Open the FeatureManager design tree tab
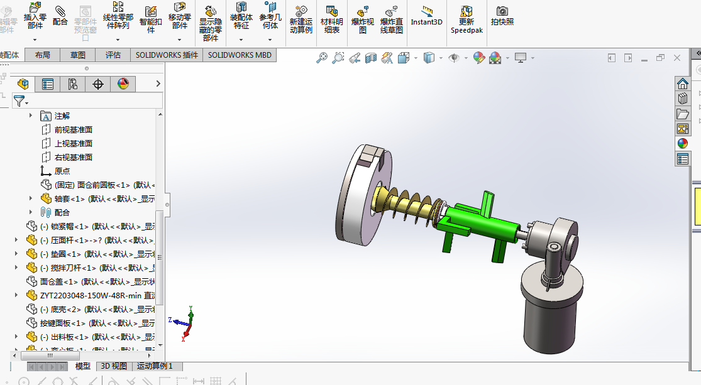This screenshot has width=701, height=385. click(x=23, y=84)
